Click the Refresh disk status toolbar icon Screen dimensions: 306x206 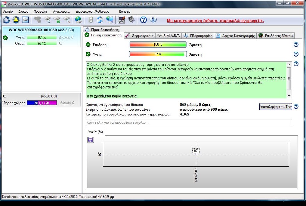(6, 20)
